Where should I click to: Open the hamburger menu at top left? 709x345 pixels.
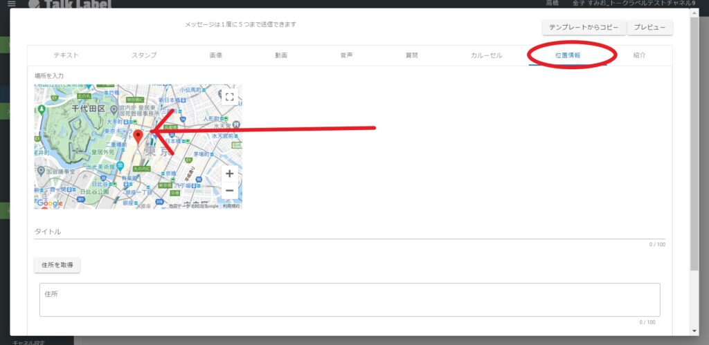click(x=10, y=4)
